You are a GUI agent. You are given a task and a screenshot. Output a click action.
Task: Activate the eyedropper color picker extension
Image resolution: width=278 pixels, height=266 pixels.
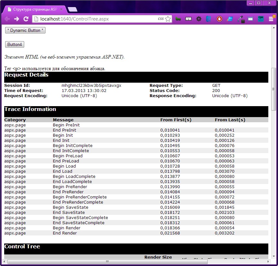(241, 19)
